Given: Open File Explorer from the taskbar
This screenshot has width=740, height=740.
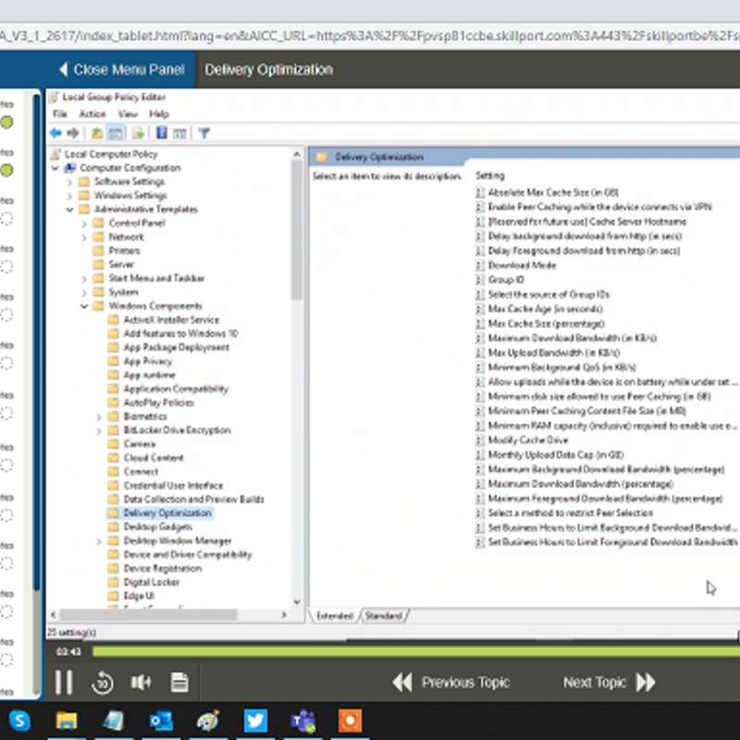Looking at the screenshot, I should 67,721.
